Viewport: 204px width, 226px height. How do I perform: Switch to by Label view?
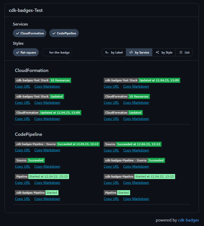(x=114, y=52)
